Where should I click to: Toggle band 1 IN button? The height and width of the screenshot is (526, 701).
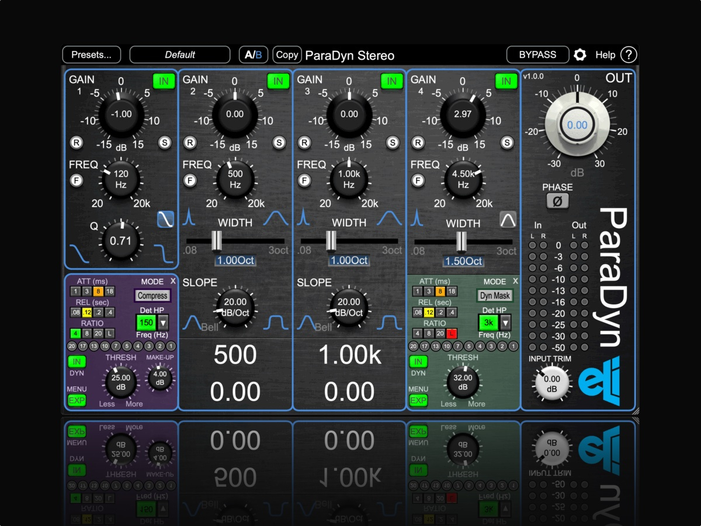[164, 81]
